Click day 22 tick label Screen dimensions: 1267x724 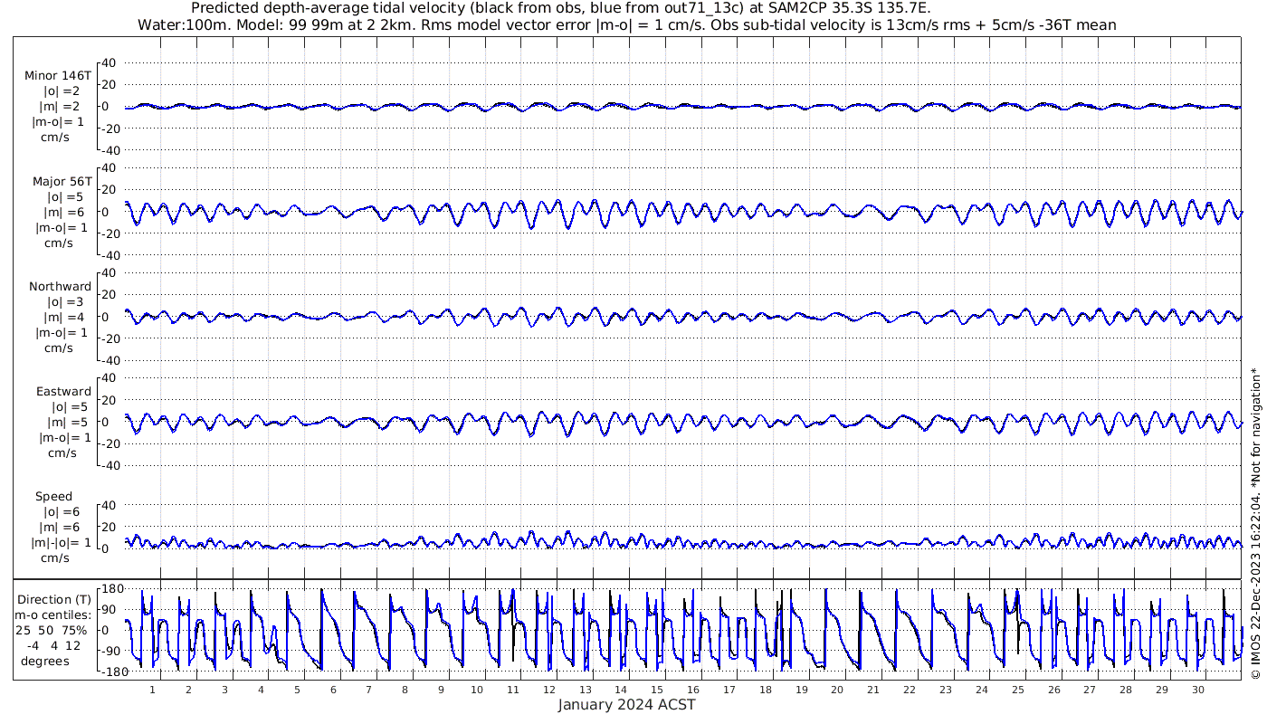tap(909, 689)
